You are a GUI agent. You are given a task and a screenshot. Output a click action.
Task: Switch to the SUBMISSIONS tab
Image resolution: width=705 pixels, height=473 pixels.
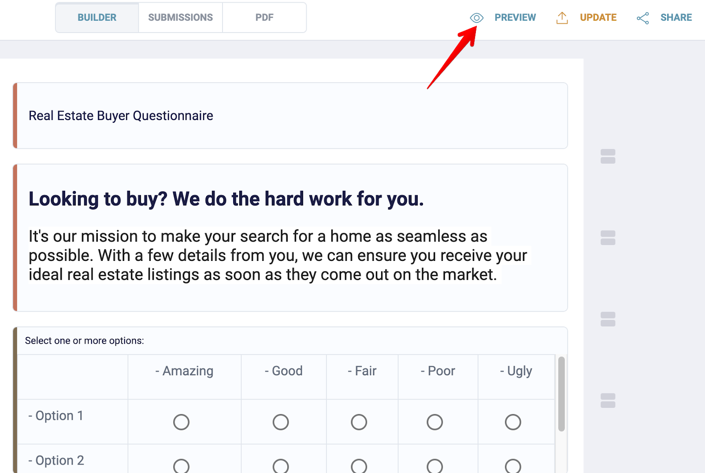click(x=180, y=17)
